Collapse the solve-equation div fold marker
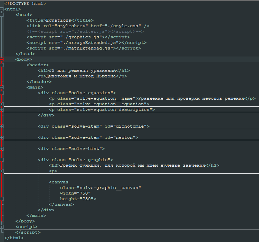The width and height of the screenshot is (259, 242). tap(1, 93)
